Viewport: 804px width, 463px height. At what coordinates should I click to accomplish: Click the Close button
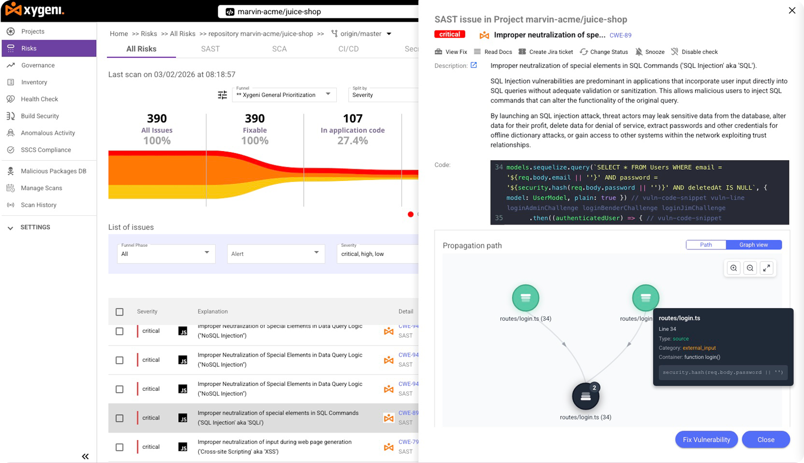pyautogui.click(x=766, y=440)
